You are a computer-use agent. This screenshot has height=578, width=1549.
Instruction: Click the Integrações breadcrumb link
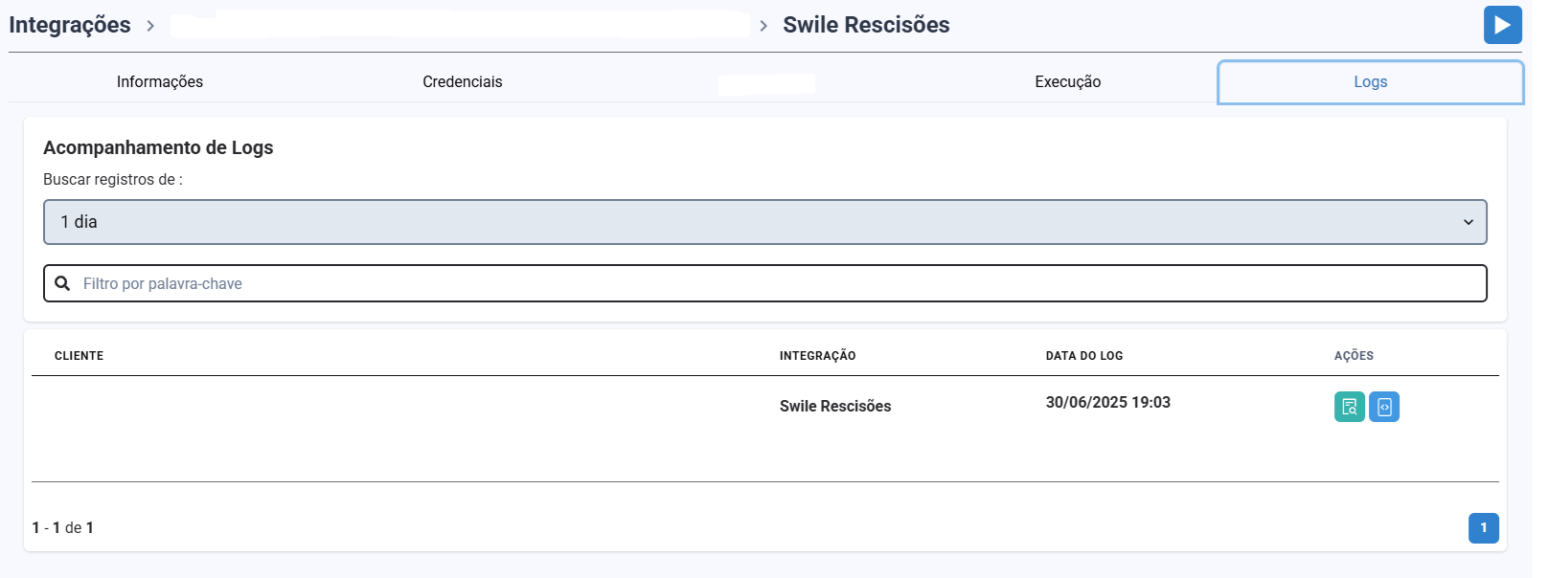click(70, 25)
